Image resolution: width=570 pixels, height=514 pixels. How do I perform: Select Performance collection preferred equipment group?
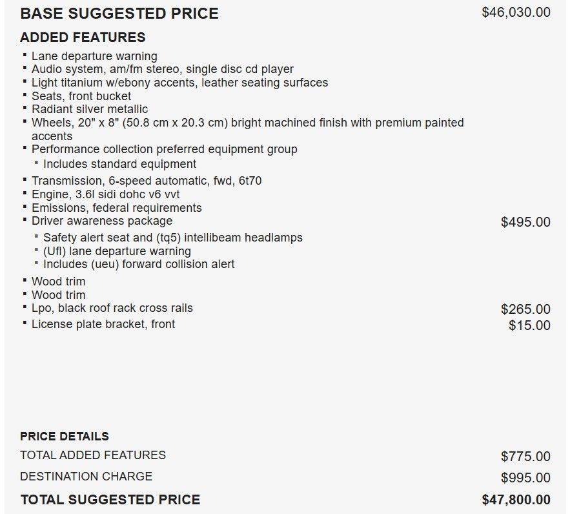click(165, 149)
